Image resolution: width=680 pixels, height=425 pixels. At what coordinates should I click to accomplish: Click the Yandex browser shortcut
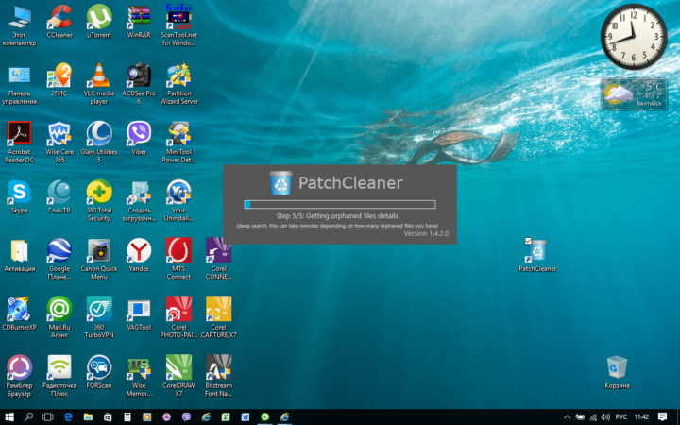coord(139,255)
